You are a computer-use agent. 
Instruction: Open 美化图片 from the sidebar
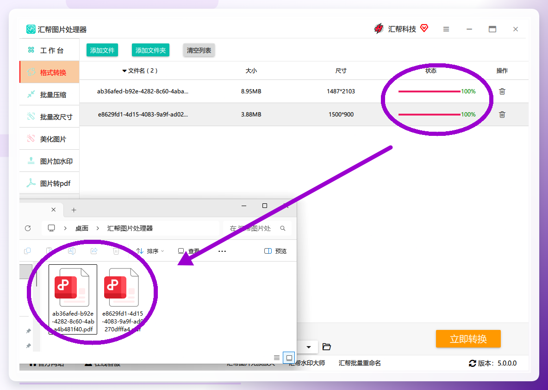coord(49,139)
